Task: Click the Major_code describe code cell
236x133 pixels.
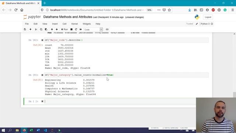Action: coord(126,40)
